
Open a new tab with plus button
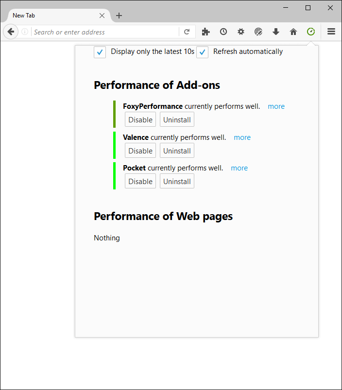[119, 16]
